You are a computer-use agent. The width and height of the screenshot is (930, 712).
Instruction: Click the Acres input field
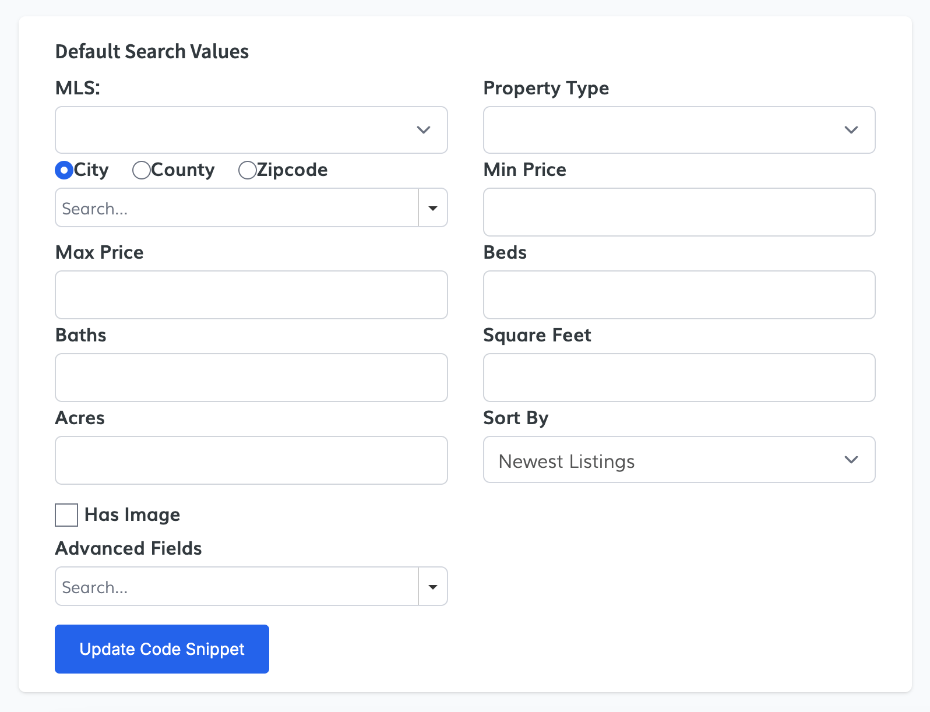(251, 460)
